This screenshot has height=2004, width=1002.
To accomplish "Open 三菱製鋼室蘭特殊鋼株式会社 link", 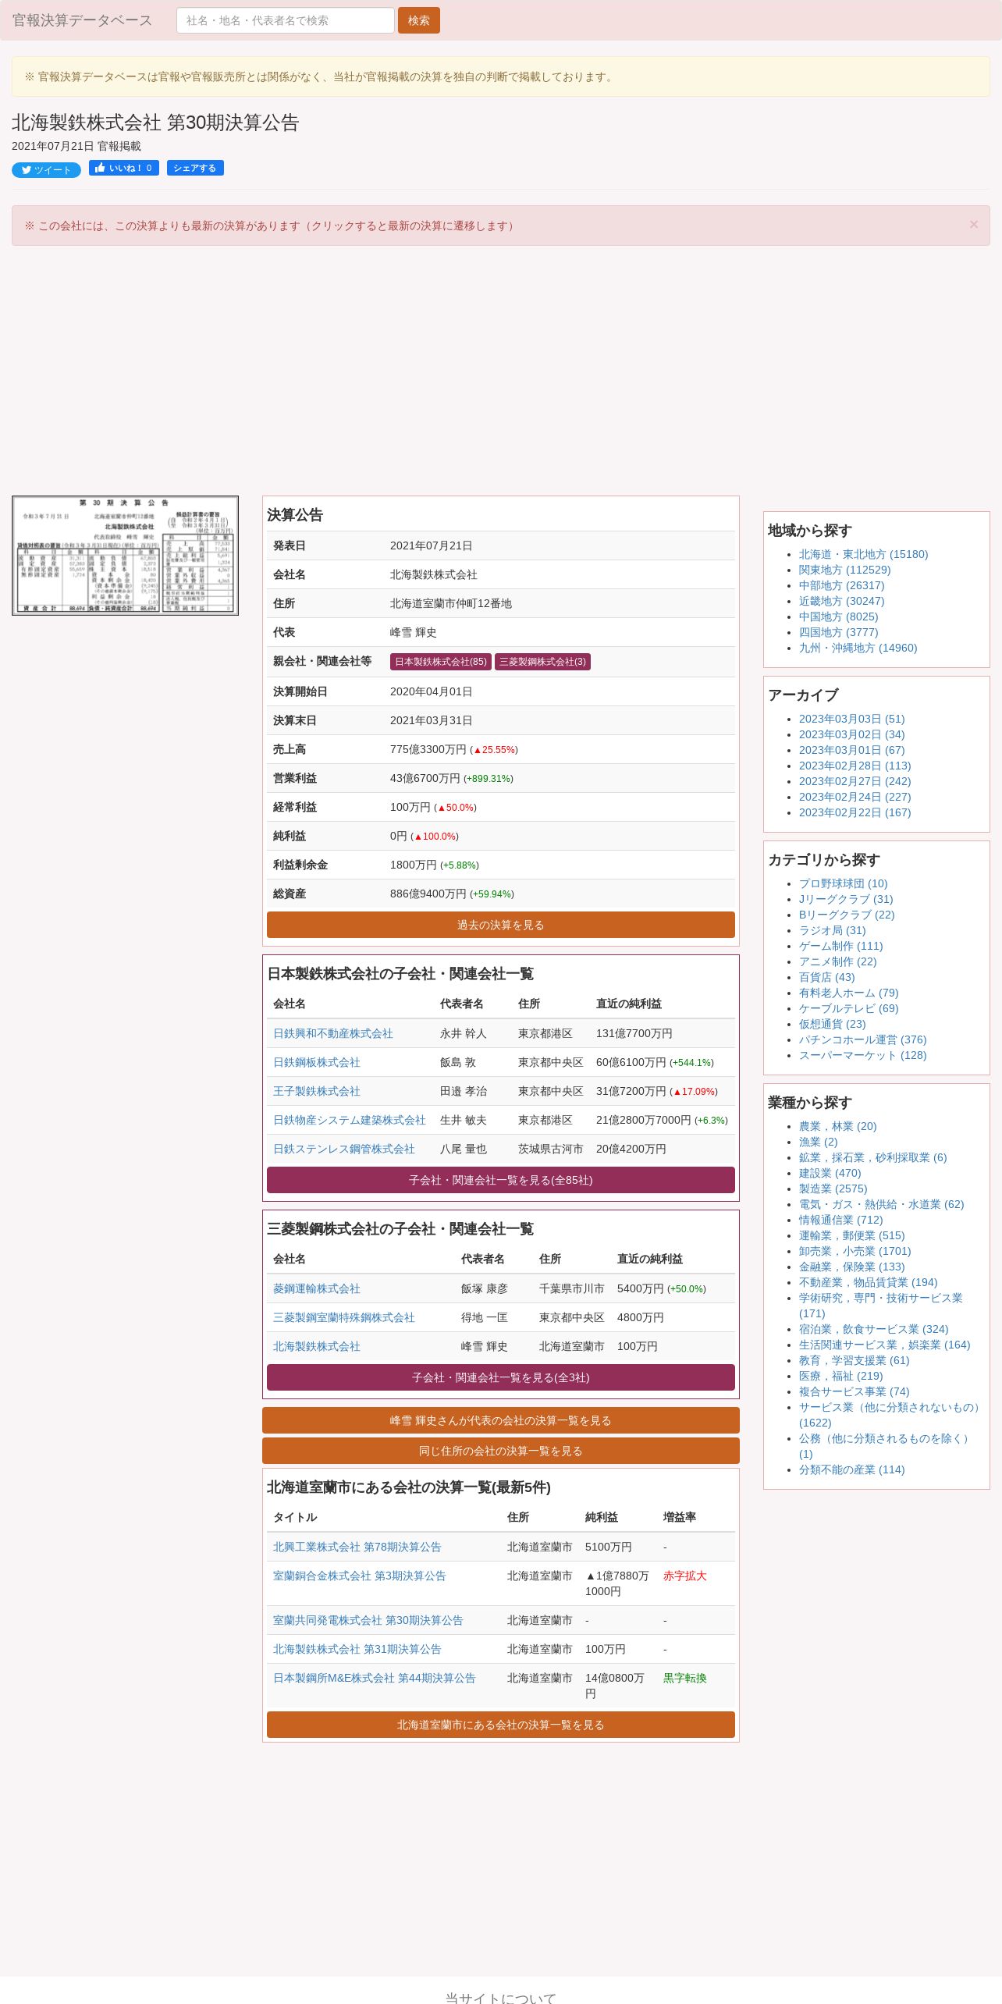I will 344,1317.
